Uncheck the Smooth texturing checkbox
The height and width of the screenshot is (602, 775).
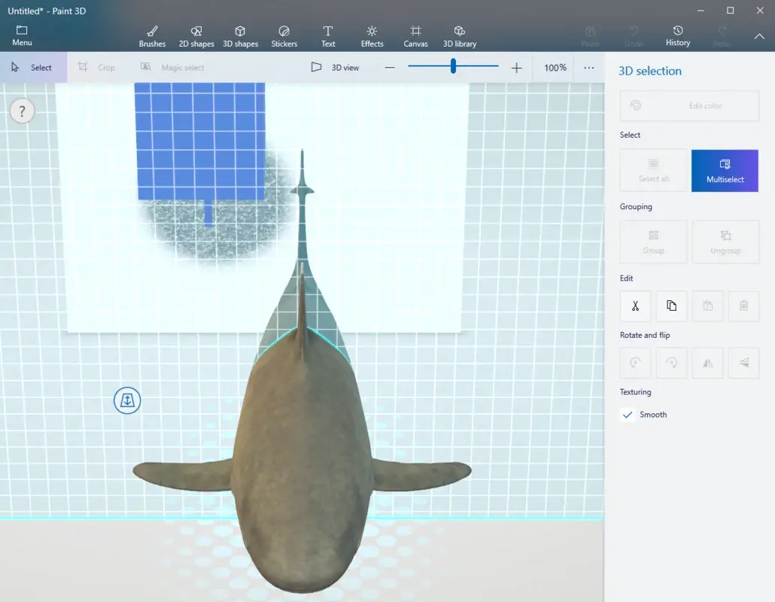click(x=628, y=415)
